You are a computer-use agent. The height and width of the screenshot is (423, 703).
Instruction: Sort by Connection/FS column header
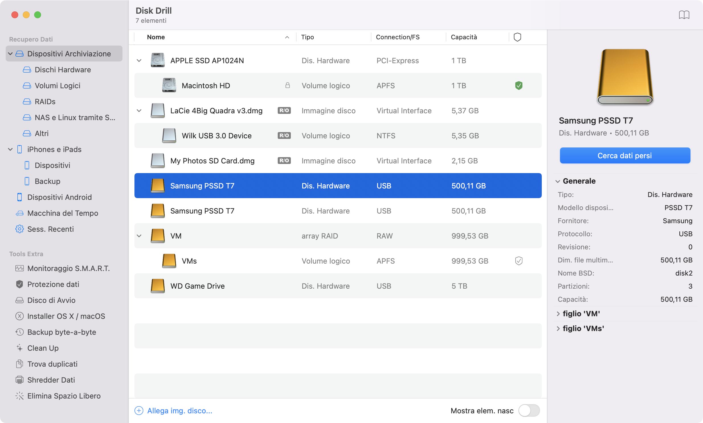[x=398, y=37]
